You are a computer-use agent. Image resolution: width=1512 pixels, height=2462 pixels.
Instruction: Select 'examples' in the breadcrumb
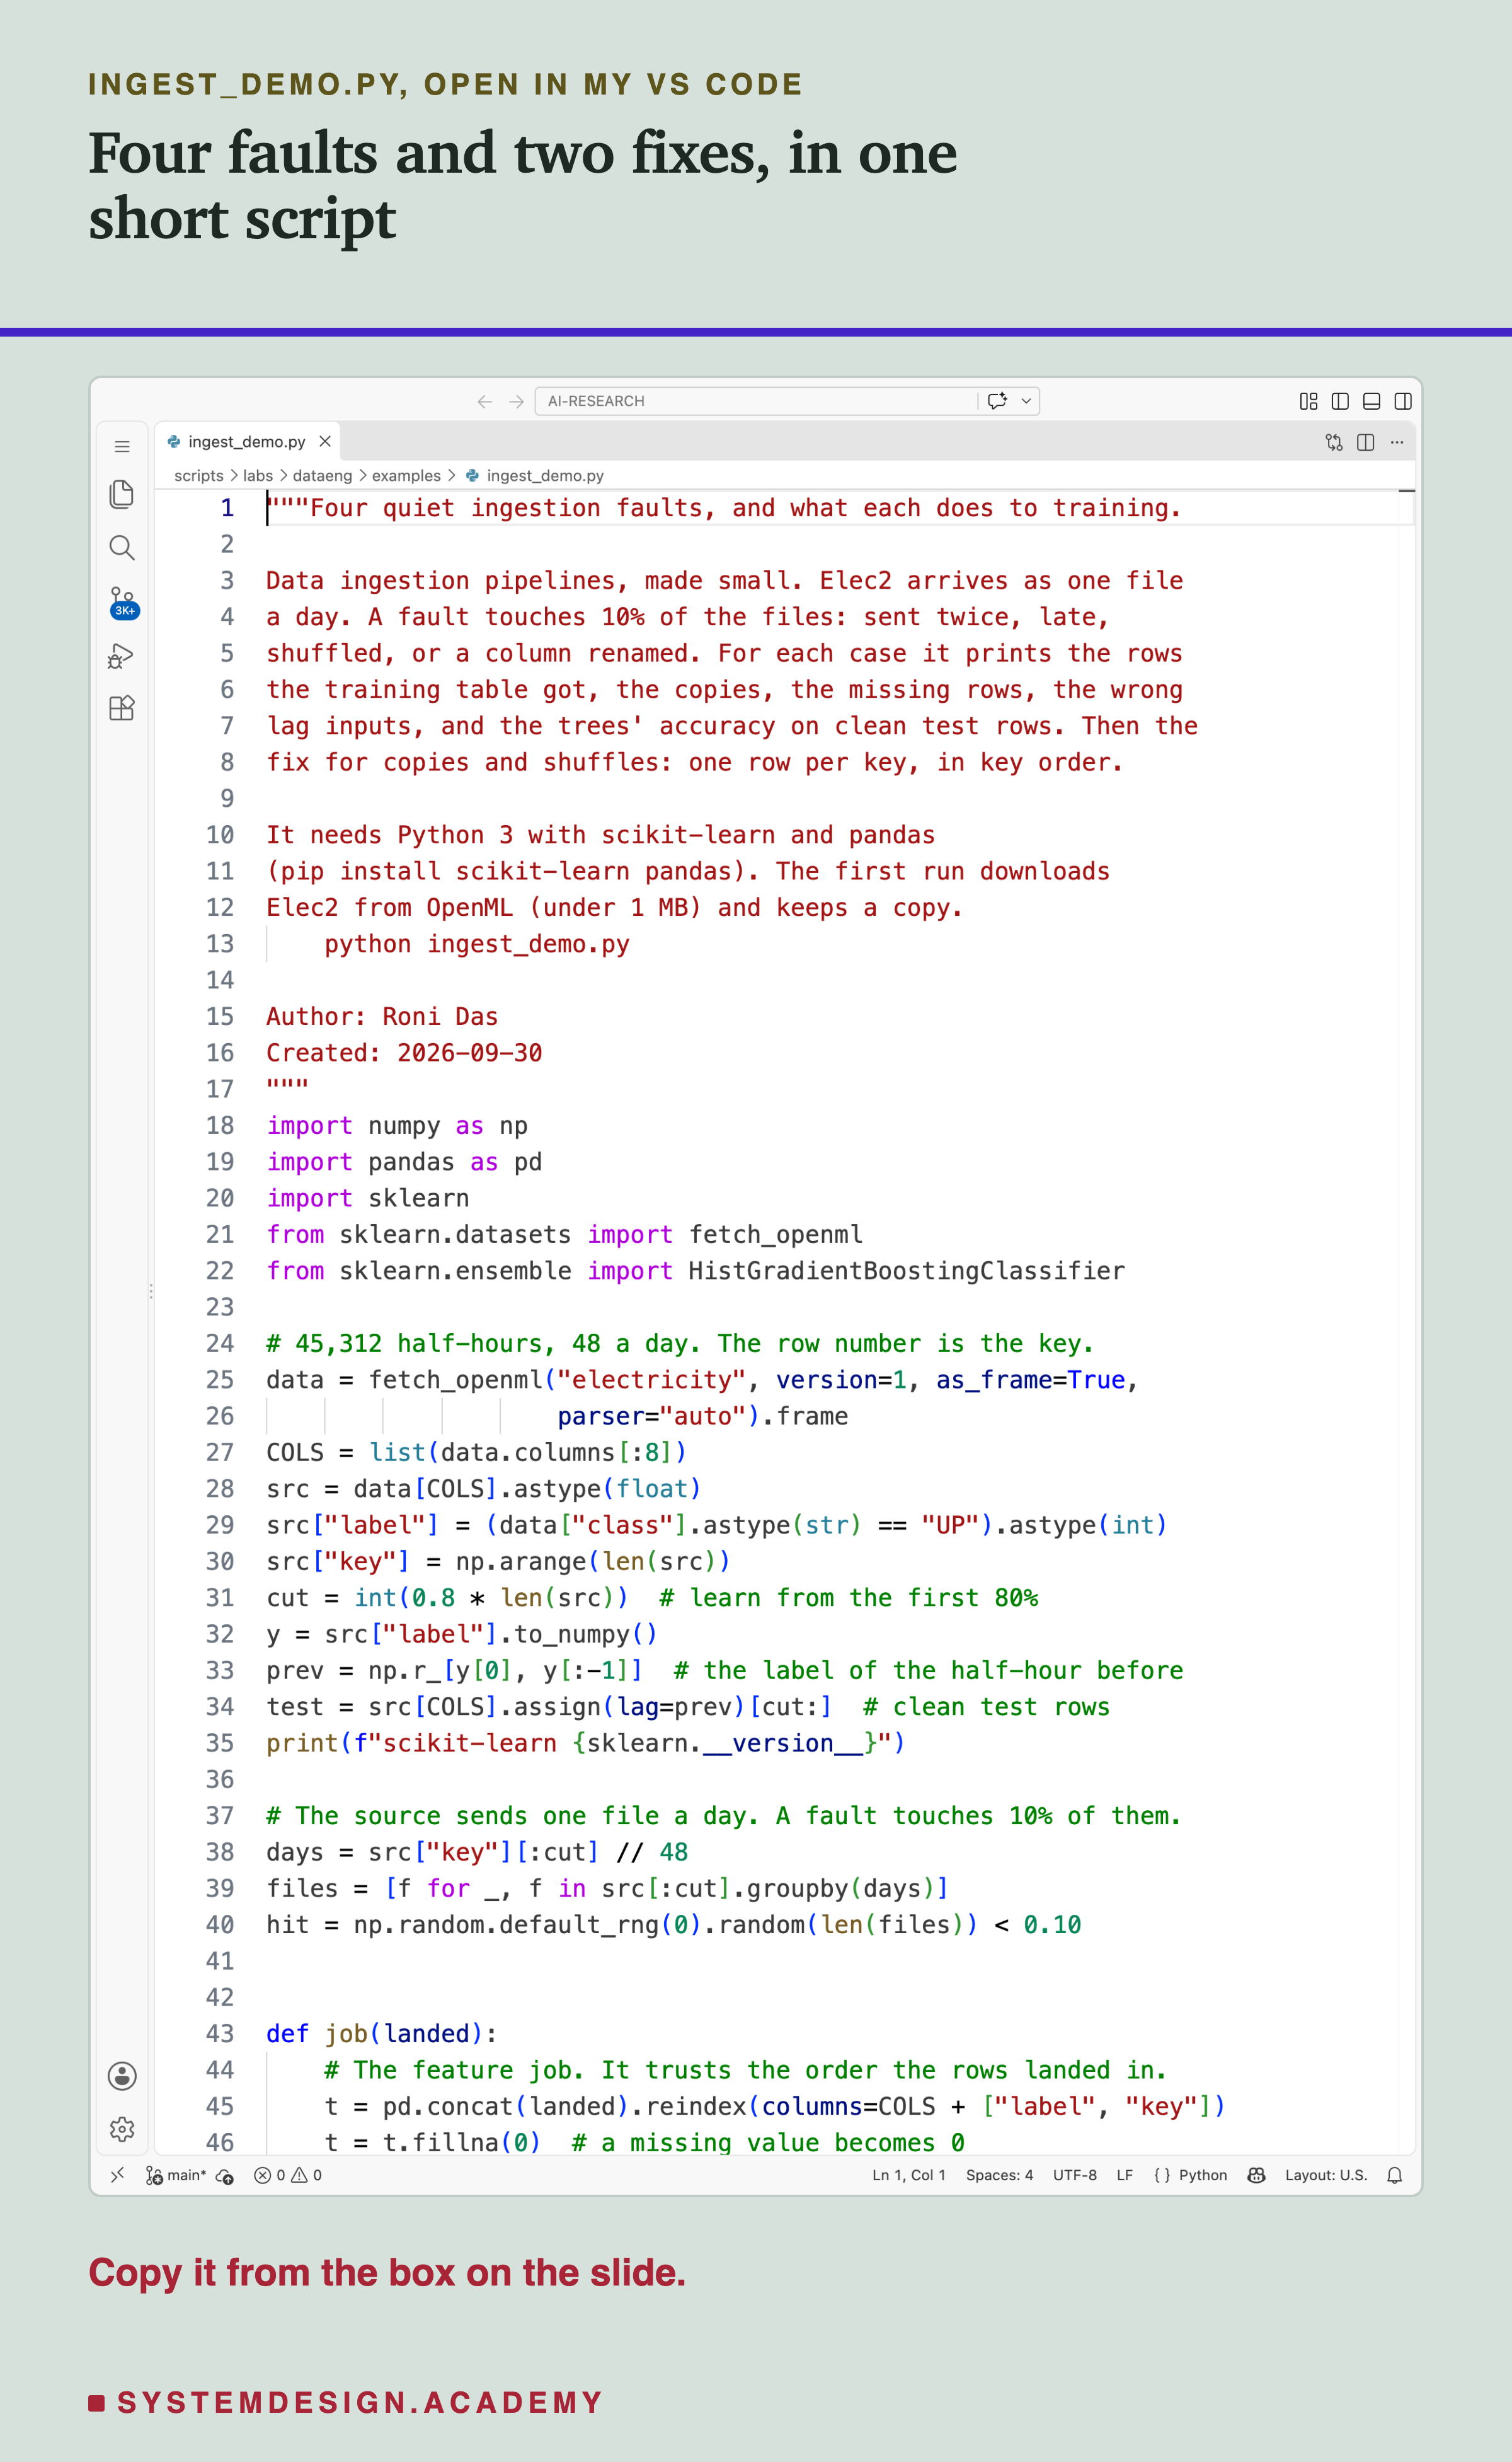406,476
